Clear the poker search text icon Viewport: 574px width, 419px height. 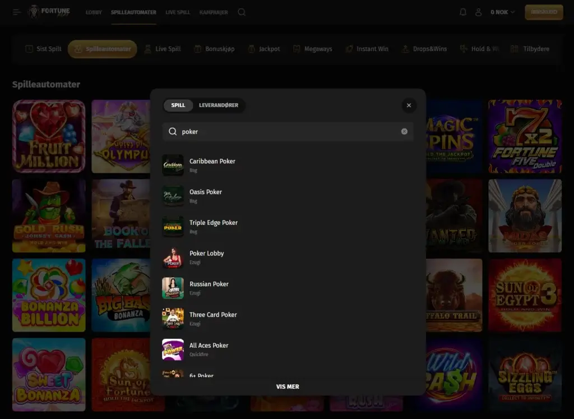point(404,131)
